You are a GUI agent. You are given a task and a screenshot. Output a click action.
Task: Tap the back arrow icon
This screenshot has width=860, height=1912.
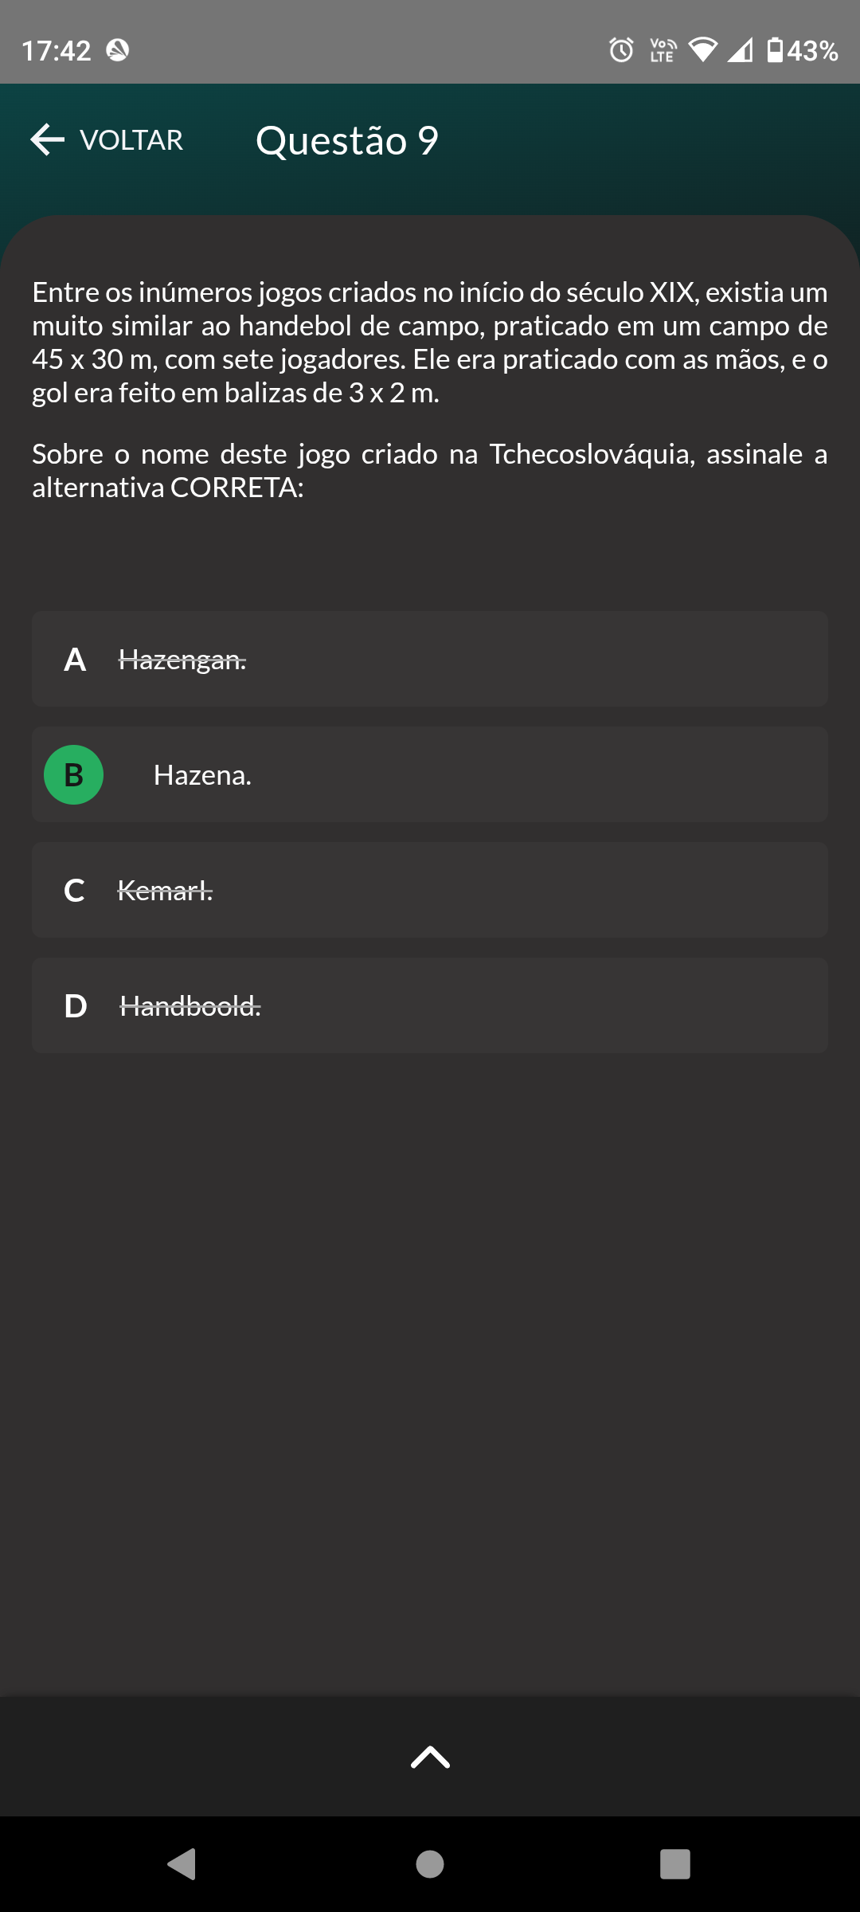[48, 139]
